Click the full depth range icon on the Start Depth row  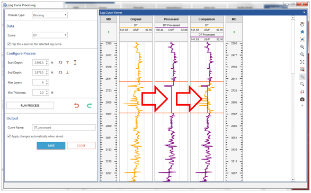[75, 62]
